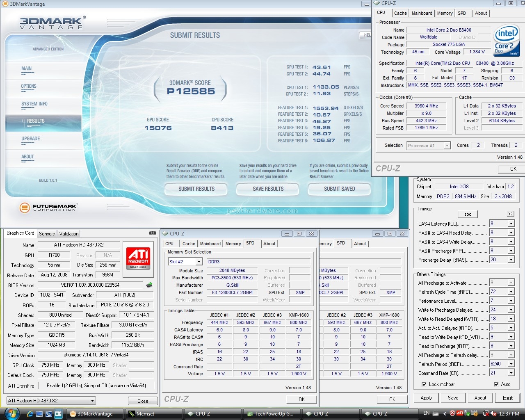
Task: Click the taskbar clock showing 12:37 PM
Action: [509, 413]
